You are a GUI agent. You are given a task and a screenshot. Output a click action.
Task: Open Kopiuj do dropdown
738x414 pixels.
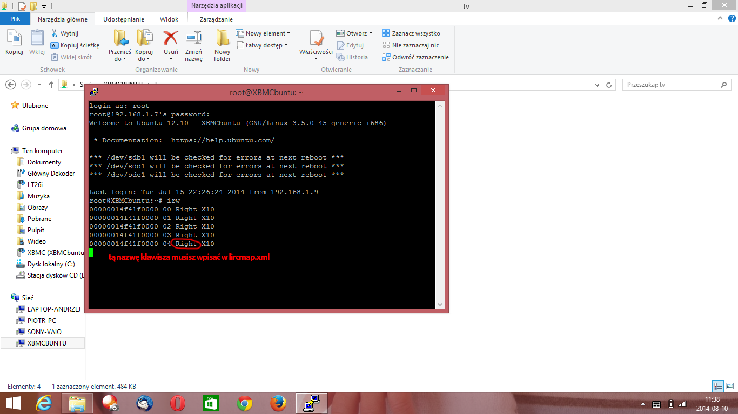[144, 46]
